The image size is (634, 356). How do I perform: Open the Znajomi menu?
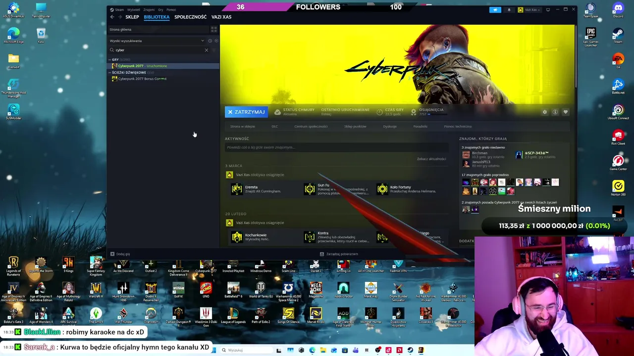click(149, 9)
